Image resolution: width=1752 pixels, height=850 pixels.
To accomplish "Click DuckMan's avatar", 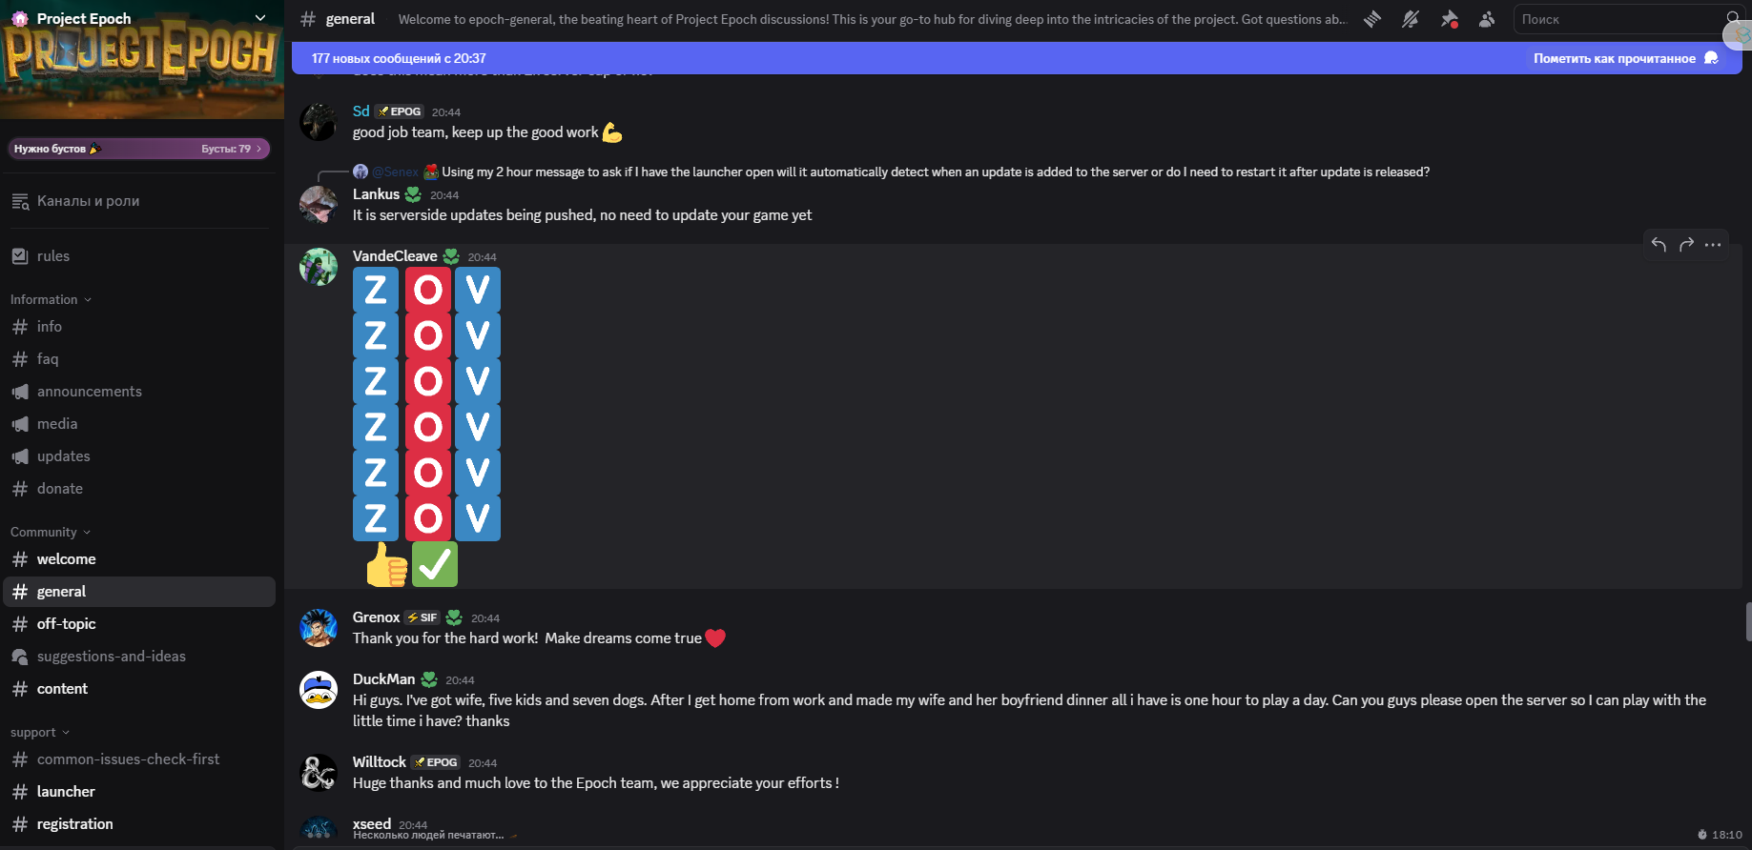I will (x=319, y=690).
